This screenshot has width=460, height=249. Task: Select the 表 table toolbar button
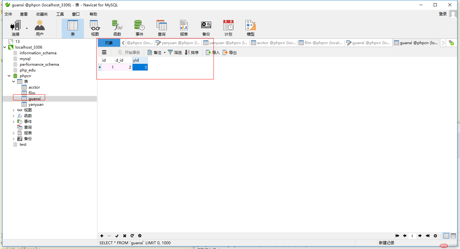[73, 28]
